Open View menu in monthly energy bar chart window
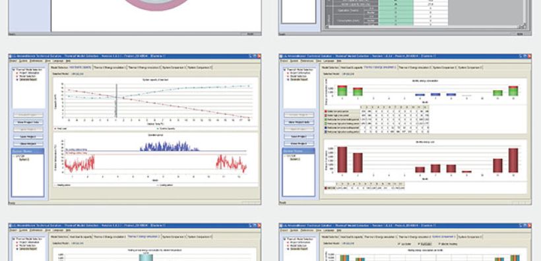The image size is (541, 261). [x=319, y=61]
